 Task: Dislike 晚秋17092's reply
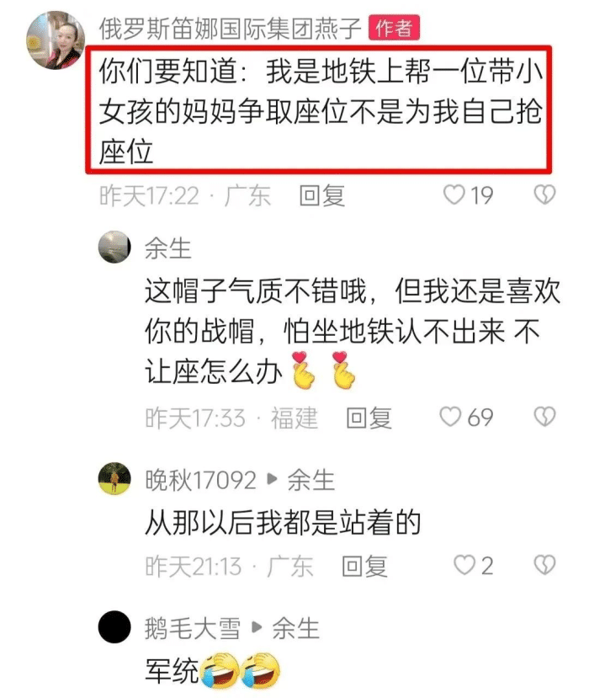pyautogui.click(x=544, y=565)
